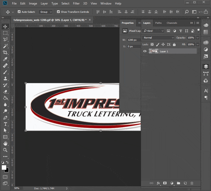Select the Path Selection tool
The height and width of the screenshot is (191, 211).
click(5, 130)
